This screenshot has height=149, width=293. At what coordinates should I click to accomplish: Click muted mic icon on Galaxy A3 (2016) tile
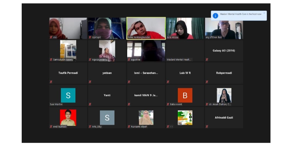click(207, 59)
